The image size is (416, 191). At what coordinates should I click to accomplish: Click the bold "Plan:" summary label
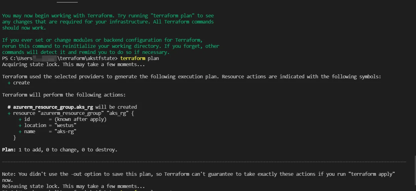tap(9, 150)
